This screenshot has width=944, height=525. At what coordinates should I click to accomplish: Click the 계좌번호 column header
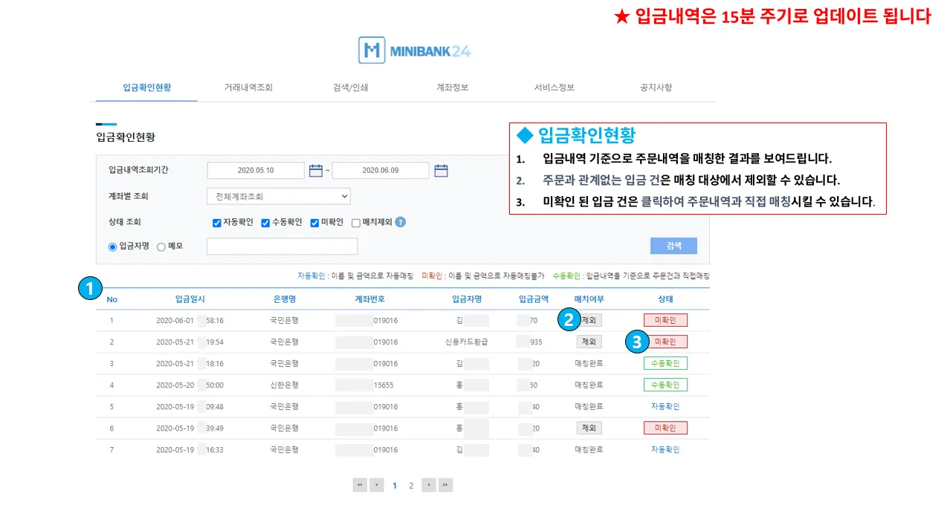click(x=369, y=299)
